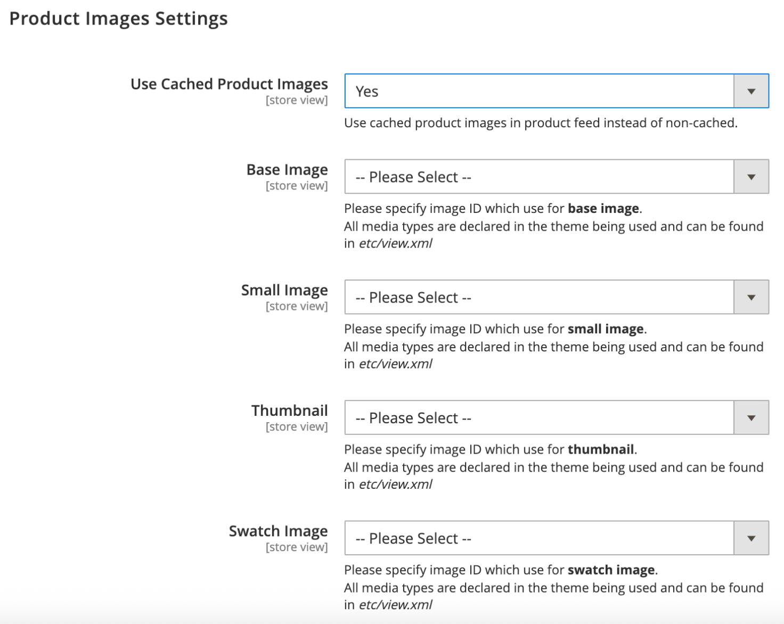This screenshot has height=624, width=784.
Task: Click [store view] under Base Image
Action: (x=297, y=186)
